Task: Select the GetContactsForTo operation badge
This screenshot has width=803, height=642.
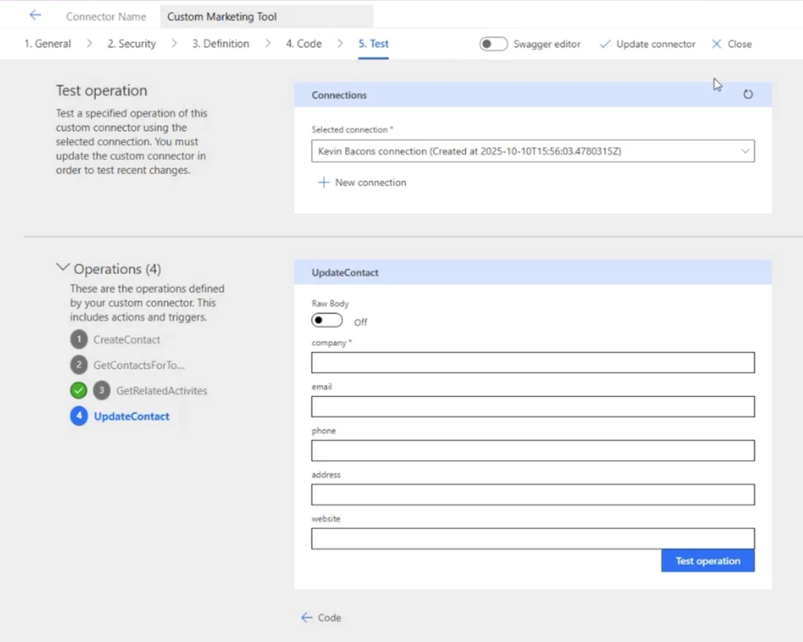Action: (79, 365)
